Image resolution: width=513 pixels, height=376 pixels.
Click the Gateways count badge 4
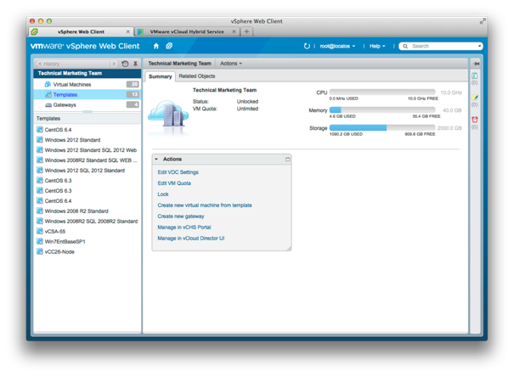tap(132, 104)
